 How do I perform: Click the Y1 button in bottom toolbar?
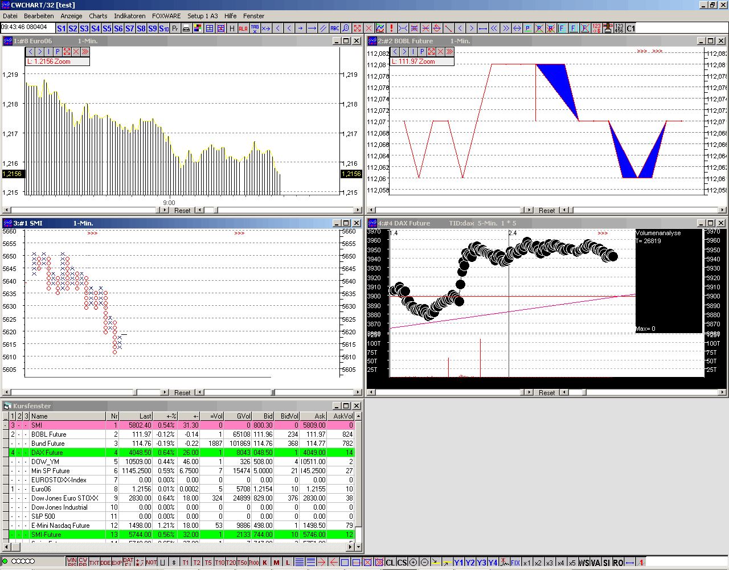point(458,563)
